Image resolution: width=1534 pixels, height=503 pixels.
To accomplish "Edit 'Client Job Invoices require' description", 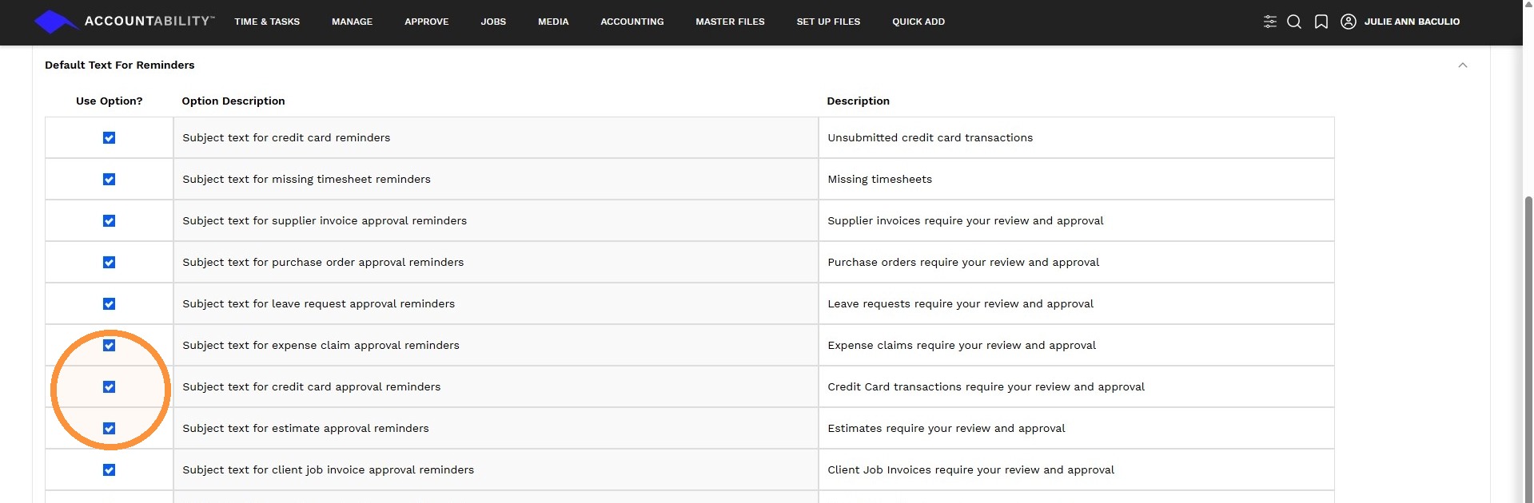I will tap(1076, 470).
